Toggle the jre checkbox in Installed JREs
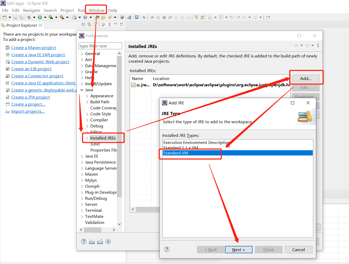Viewport: 349px width, 264px height. click(133, 85)
